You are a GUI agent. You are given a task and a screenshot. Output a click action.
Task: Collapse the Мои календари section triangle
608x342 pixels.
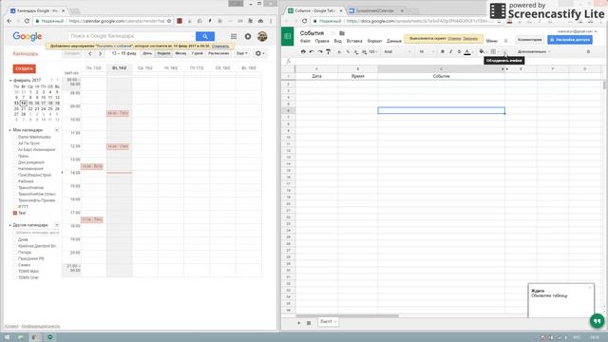pos(10,130)
